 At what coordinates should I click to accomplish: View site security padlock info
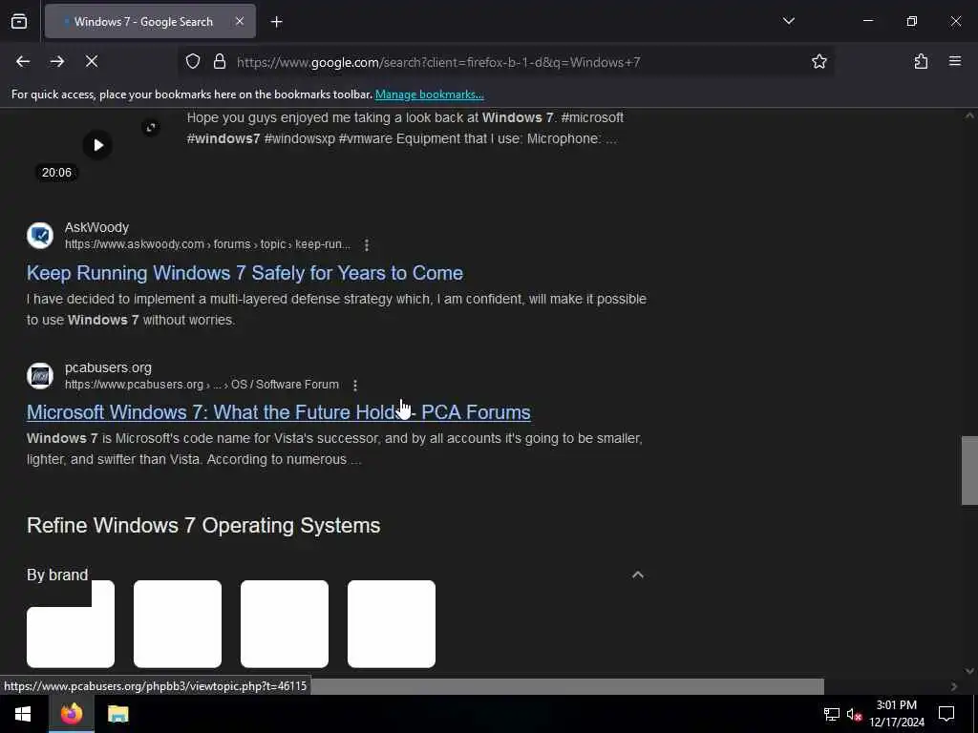[x=220, y=61]
